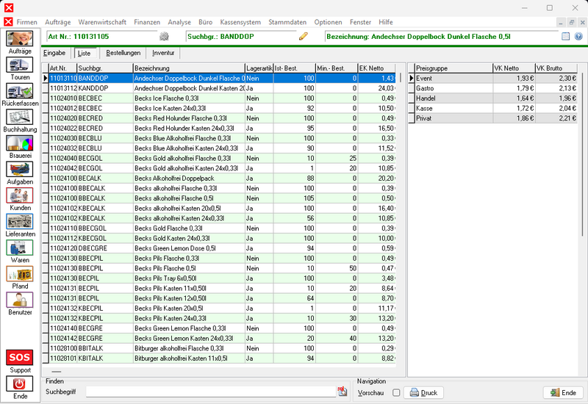Click the gear icon beside Art Nr.
Viewport: 588px width, 404px height.
click(164, 36)
